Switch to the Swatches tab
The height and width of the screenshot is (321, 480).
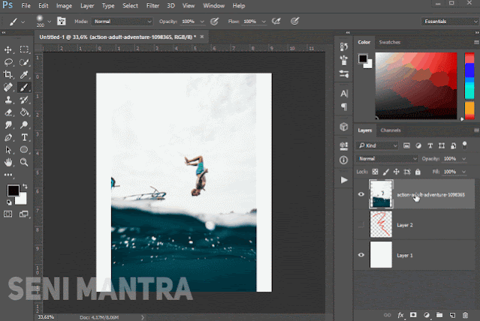coord(389,42)
